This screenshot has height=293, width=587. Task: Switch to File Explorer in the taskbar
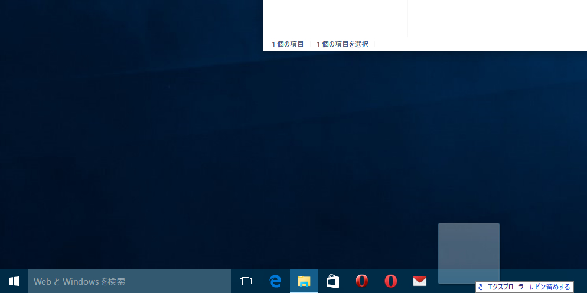pyautogui.click(x=304, y=281)
